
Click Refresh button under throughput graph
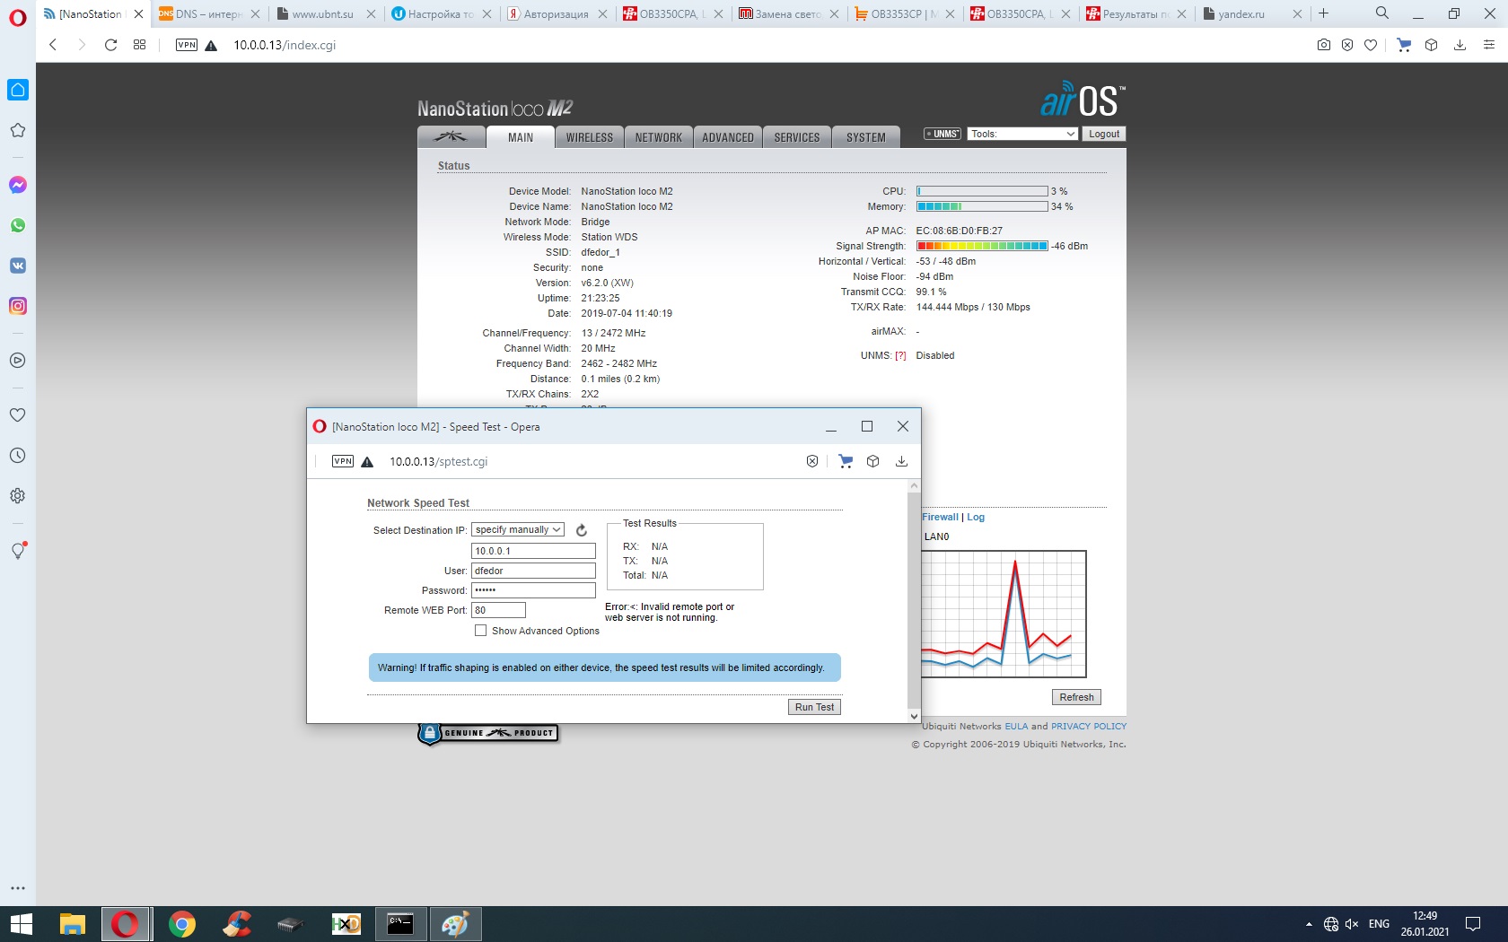pyautogui.click(x=1077, y=697)
